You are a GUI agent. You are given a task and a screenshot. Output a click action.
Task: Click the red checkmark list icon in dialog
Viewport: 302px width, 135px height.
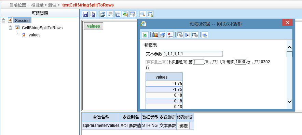pyautogui.click(x=170, y=35)
